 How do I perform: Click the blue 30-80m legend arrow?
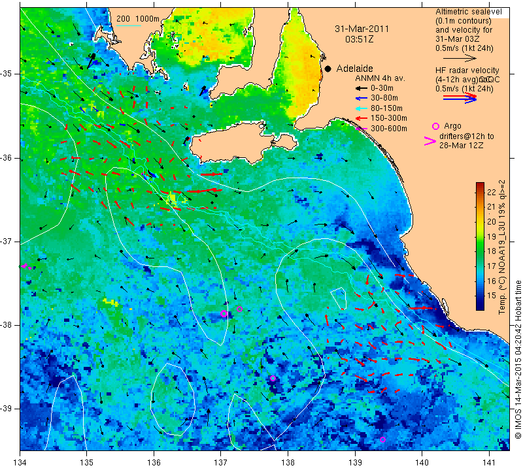(x=361, y=99)
